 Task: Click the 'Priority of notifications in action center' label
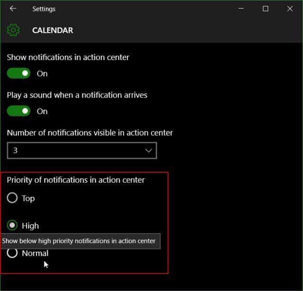click(x=76, y=180)
